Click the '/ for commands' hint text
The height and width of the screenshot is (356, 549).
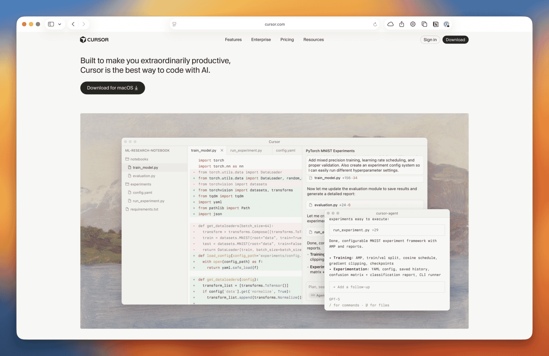pos(344,305)
